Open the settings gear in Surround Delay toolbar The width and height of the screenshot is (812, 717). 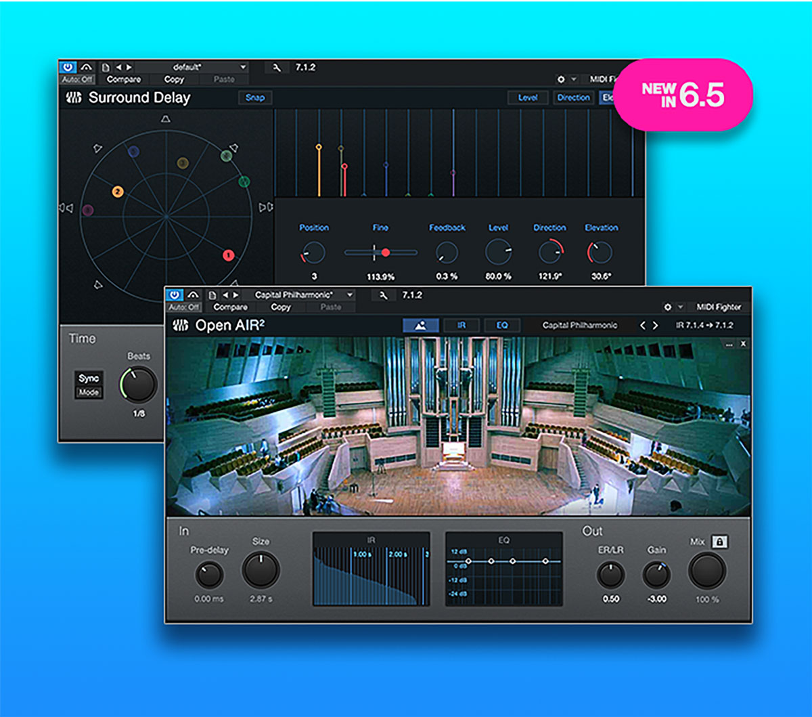click(560, 79)
